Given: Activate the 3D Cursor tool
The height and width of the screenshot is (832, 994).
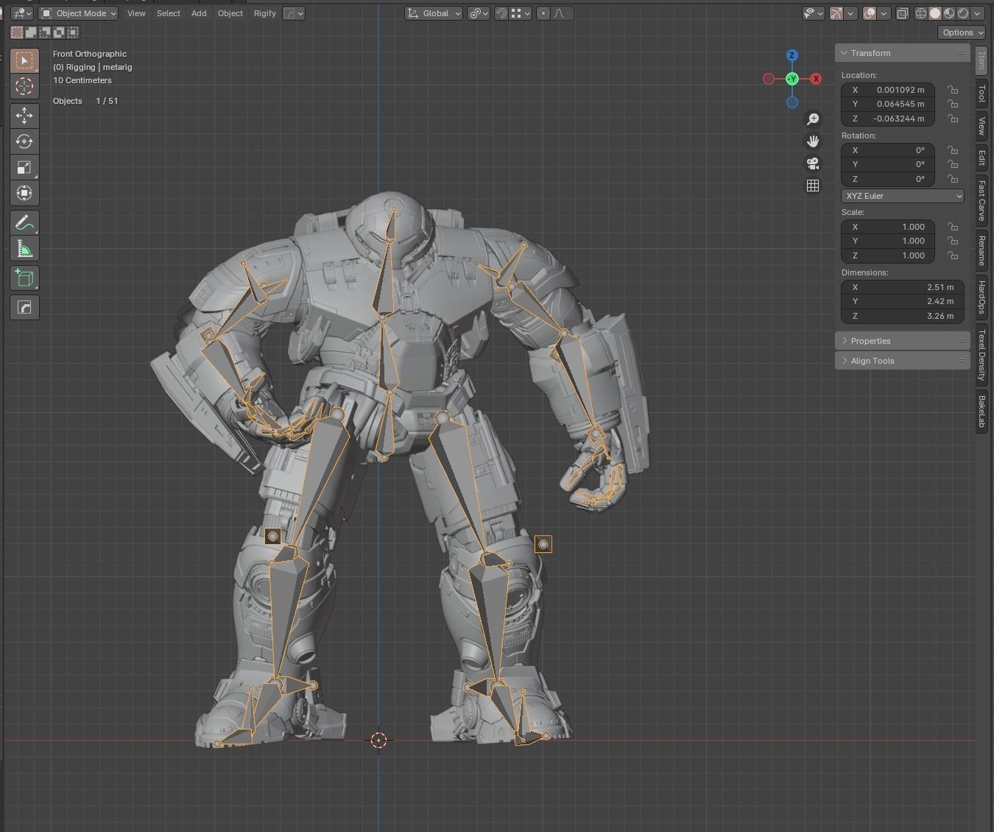Looking at the screenshot, I should tap(24, 86).
